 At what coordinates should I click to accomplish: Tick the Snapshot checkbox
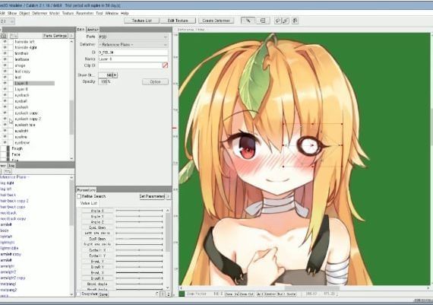click(79, 294)
